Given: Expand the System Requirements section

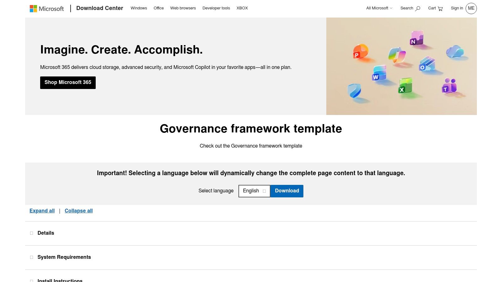Looking at the screenshot, I should pyautogui.click(x=251, y=257).
